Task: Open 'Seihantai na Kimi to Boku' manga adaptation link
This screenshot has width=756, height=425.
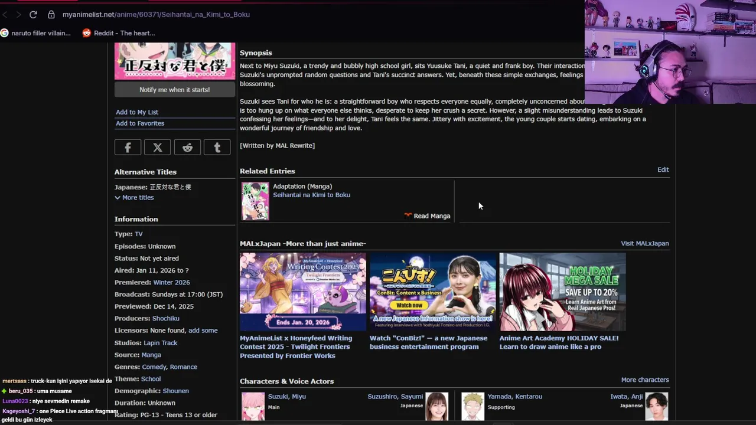Action: (311, 195)
